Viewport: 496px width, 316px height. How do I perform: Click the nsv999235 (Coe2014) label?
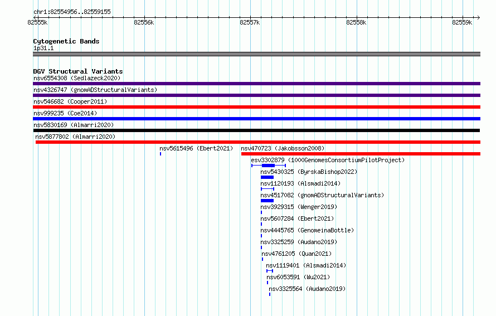pyautogui.click(x=65, y=113)
